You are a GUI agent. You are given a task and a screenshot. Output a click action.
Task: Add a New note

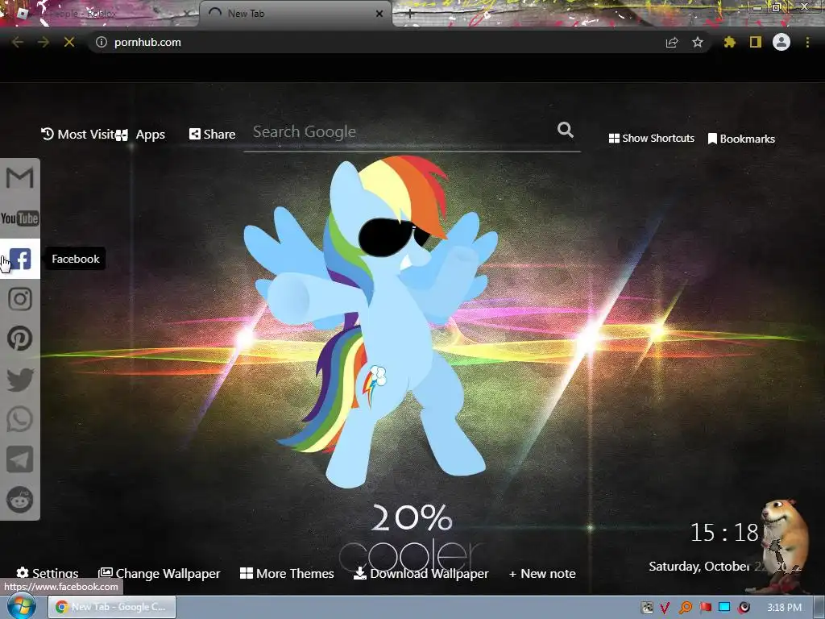point(542,573)
